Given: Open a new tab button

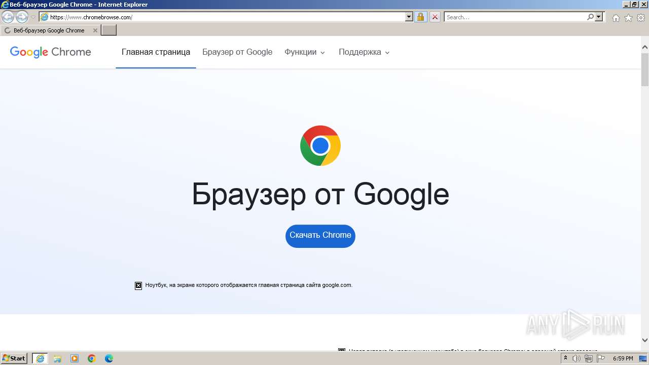Looking at the screenshot, I should pyautogui.click(x=109, y=30).
